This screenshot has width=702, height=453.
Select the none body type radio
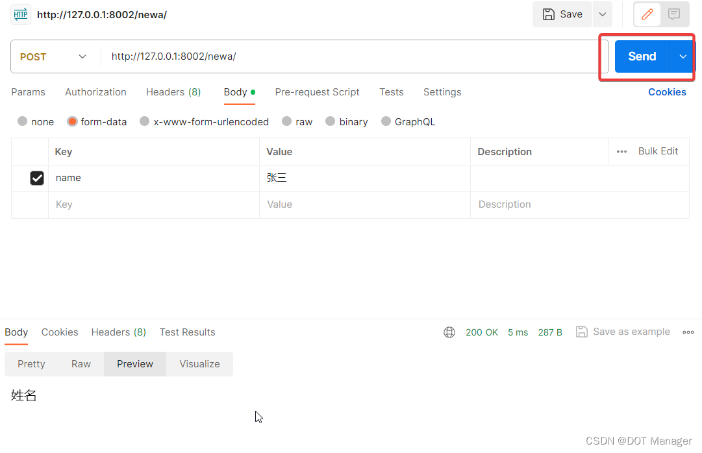22,121
